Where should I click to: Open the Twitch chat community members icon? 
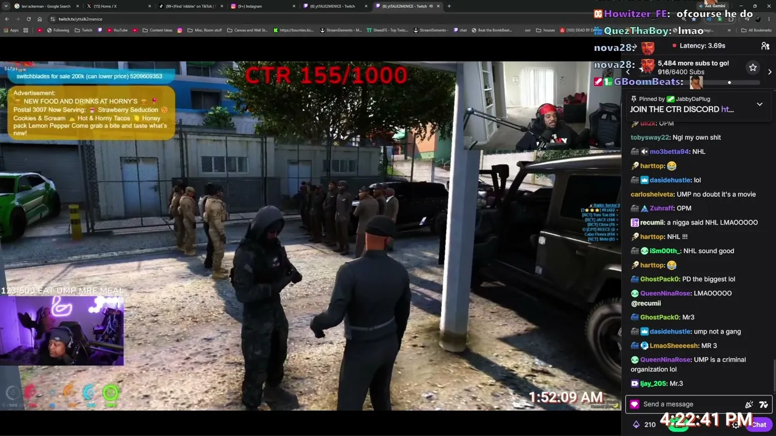pos(765,46)
